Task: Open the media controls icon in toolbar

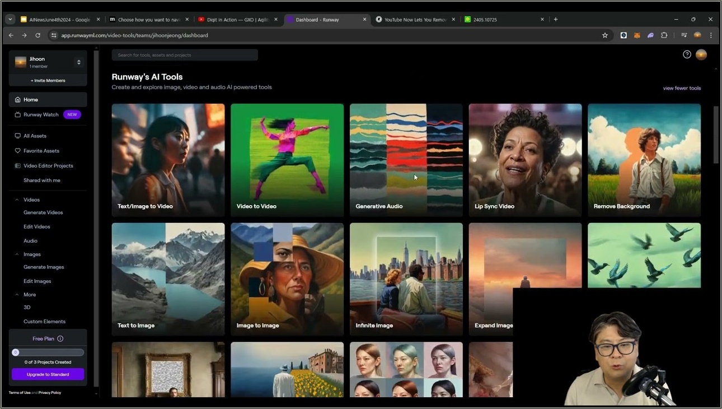Action: (x=684, y=35)
